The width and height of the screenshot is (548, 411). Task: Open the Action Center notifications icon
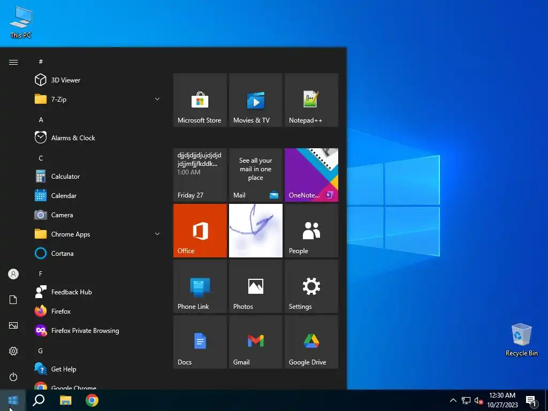(x=531, y=401)
